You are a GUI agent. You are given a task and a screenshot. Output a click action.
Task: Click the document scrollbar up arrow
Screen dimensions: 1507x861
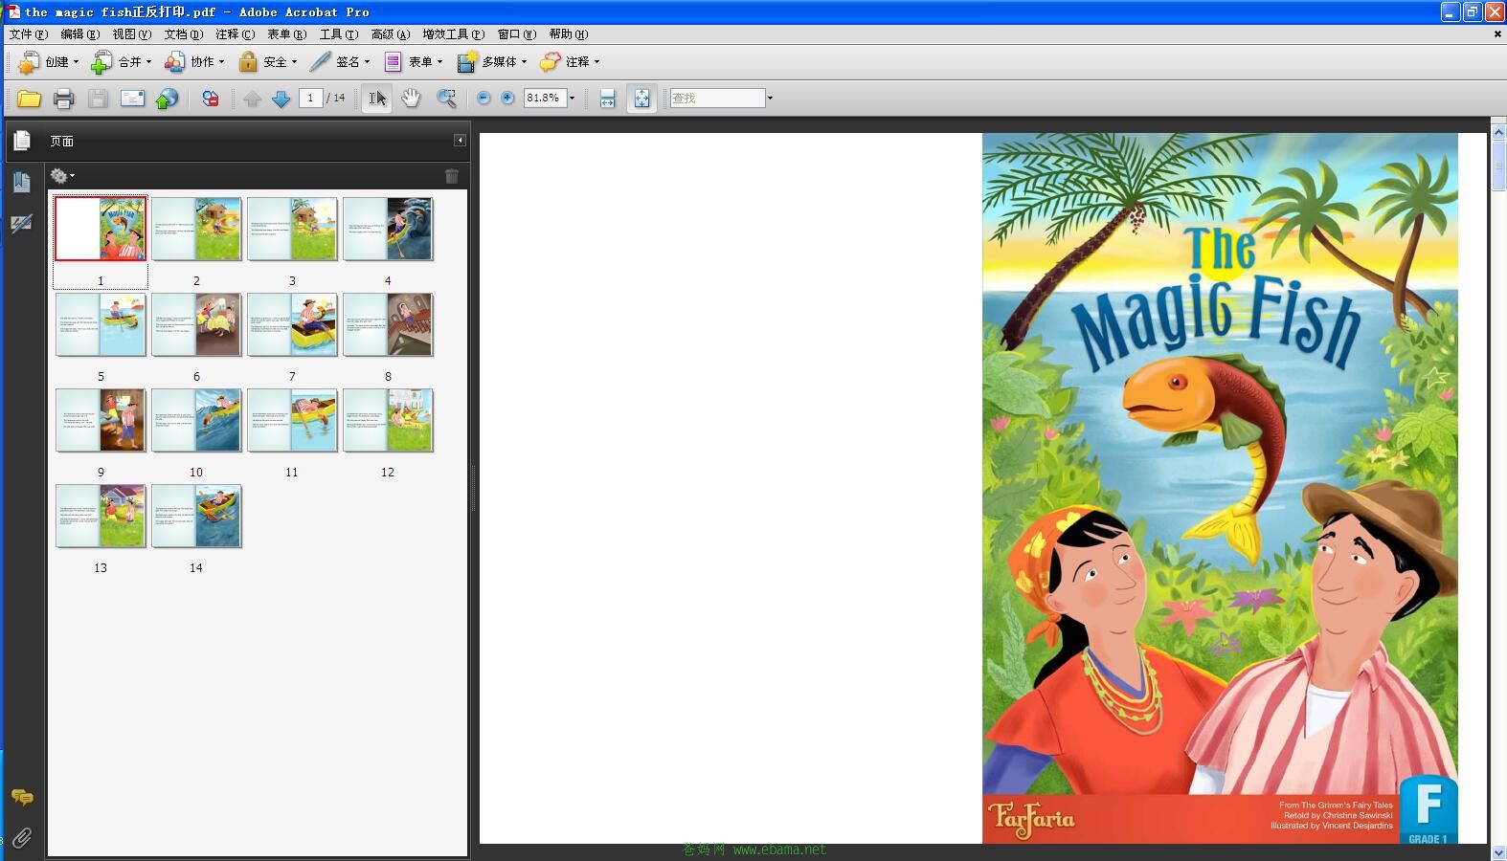pos(1498,130)
